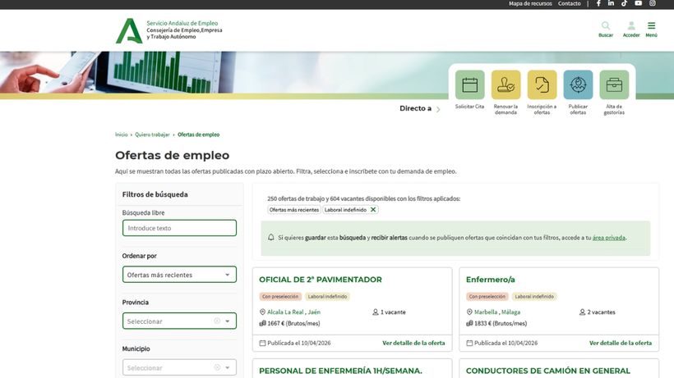This screenshot has height=378, width=674.
Task: Open the Menú hamburger icon
Action: pyautogui.click(x=651, y=26)
